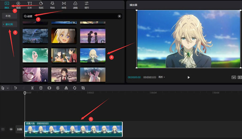This screenshot has height=139, width=242.
Task: Mirror the selected clip horizontally
Action: coord(66,88)
